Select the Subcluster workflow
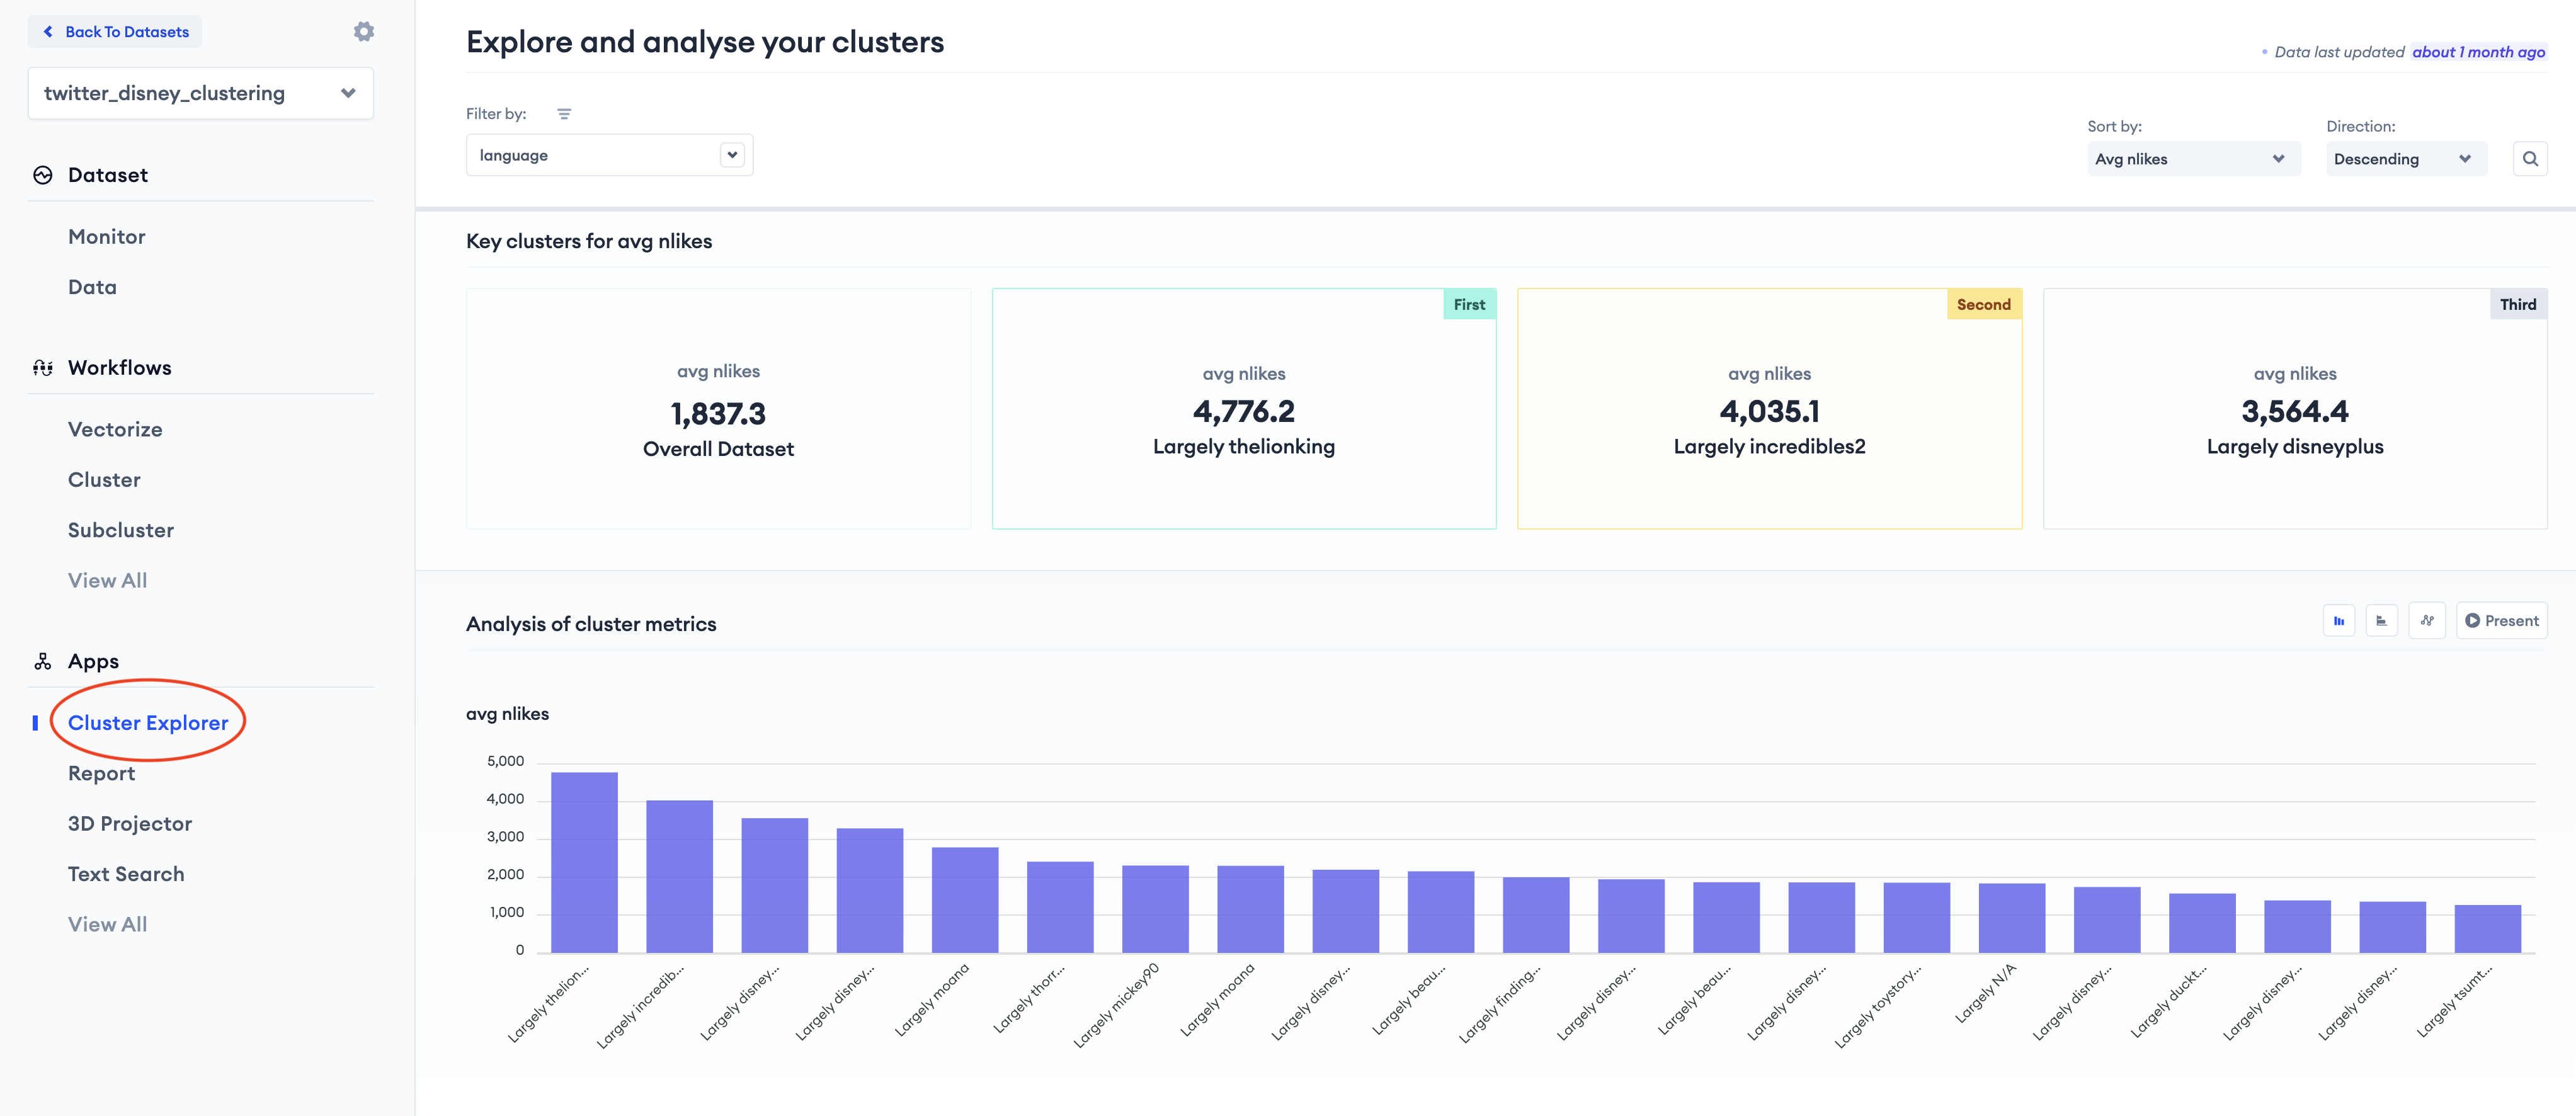 [x=121, y=530]
